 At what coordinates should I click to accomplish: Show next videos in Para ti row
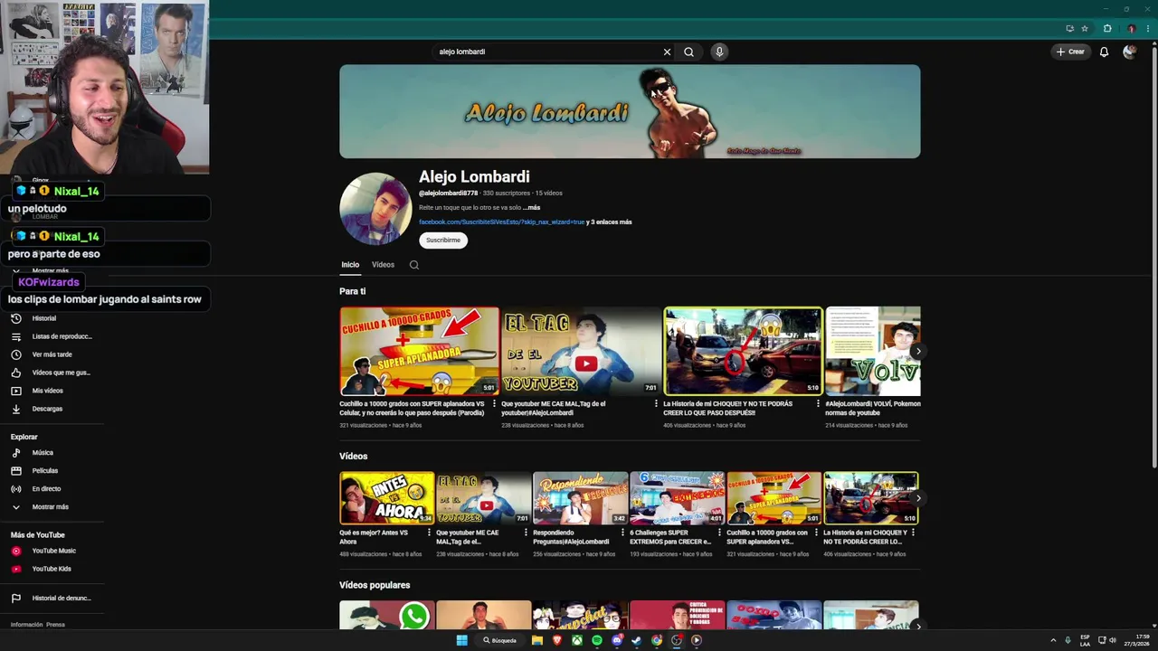918,351
